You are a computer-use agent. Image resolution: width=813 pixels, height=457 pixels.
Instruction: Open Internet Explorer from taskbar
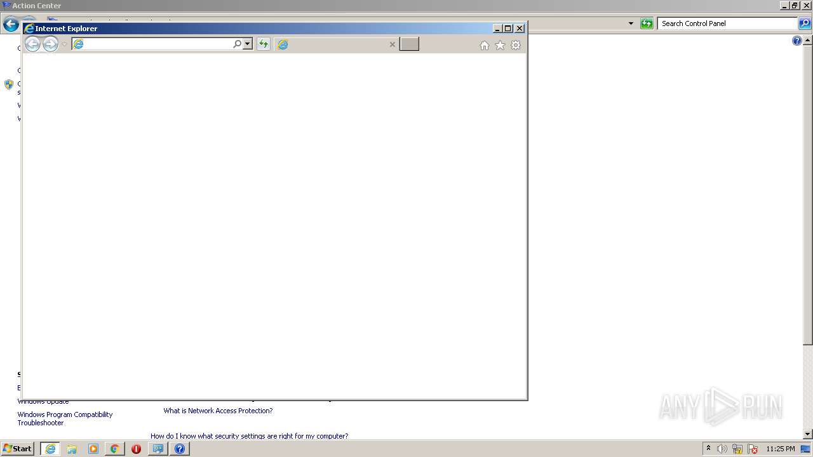50,449
